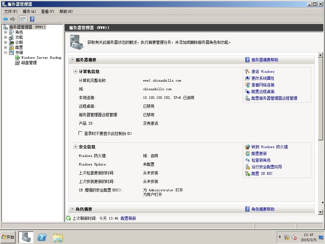Click the blue Help toolbar icon

point(32,19)
